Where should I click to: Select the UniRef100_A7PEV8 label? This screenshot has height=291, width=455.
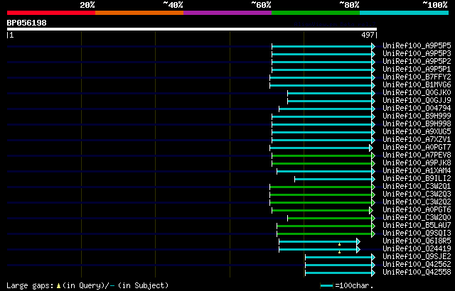point(417,155)
